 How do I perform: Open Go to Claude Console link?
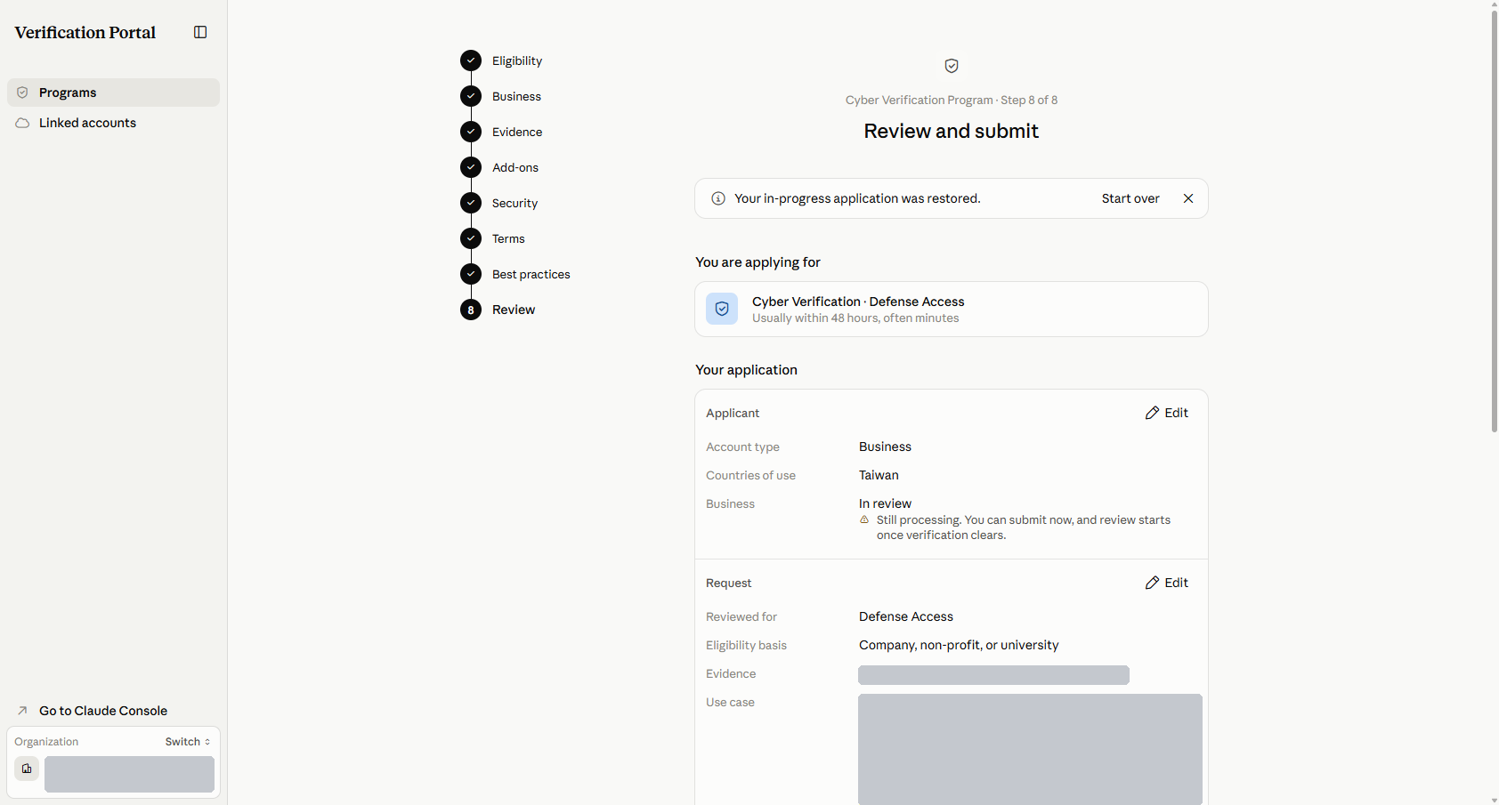103,711
